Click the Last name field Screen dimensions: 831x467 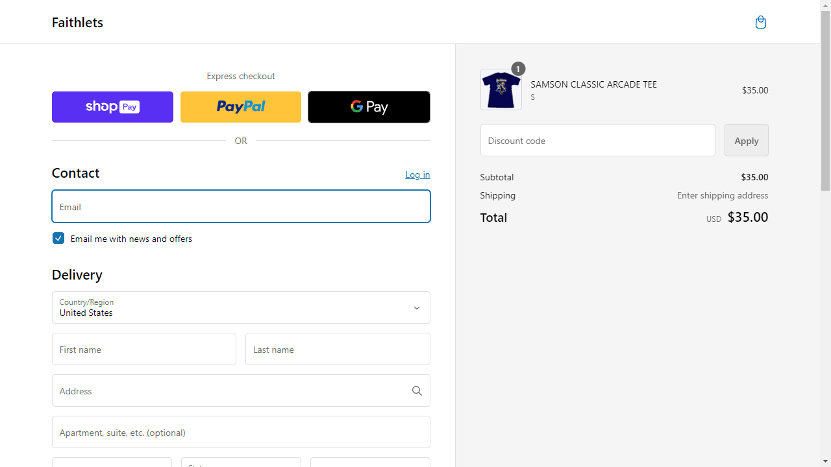tap(338, 349)
